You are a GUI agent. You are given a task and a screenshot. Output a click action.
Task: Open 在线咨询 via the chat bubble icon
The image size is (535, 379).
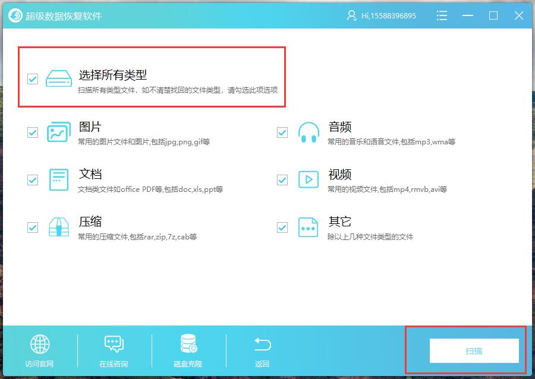pyautogui.click(x=113, y=343)
